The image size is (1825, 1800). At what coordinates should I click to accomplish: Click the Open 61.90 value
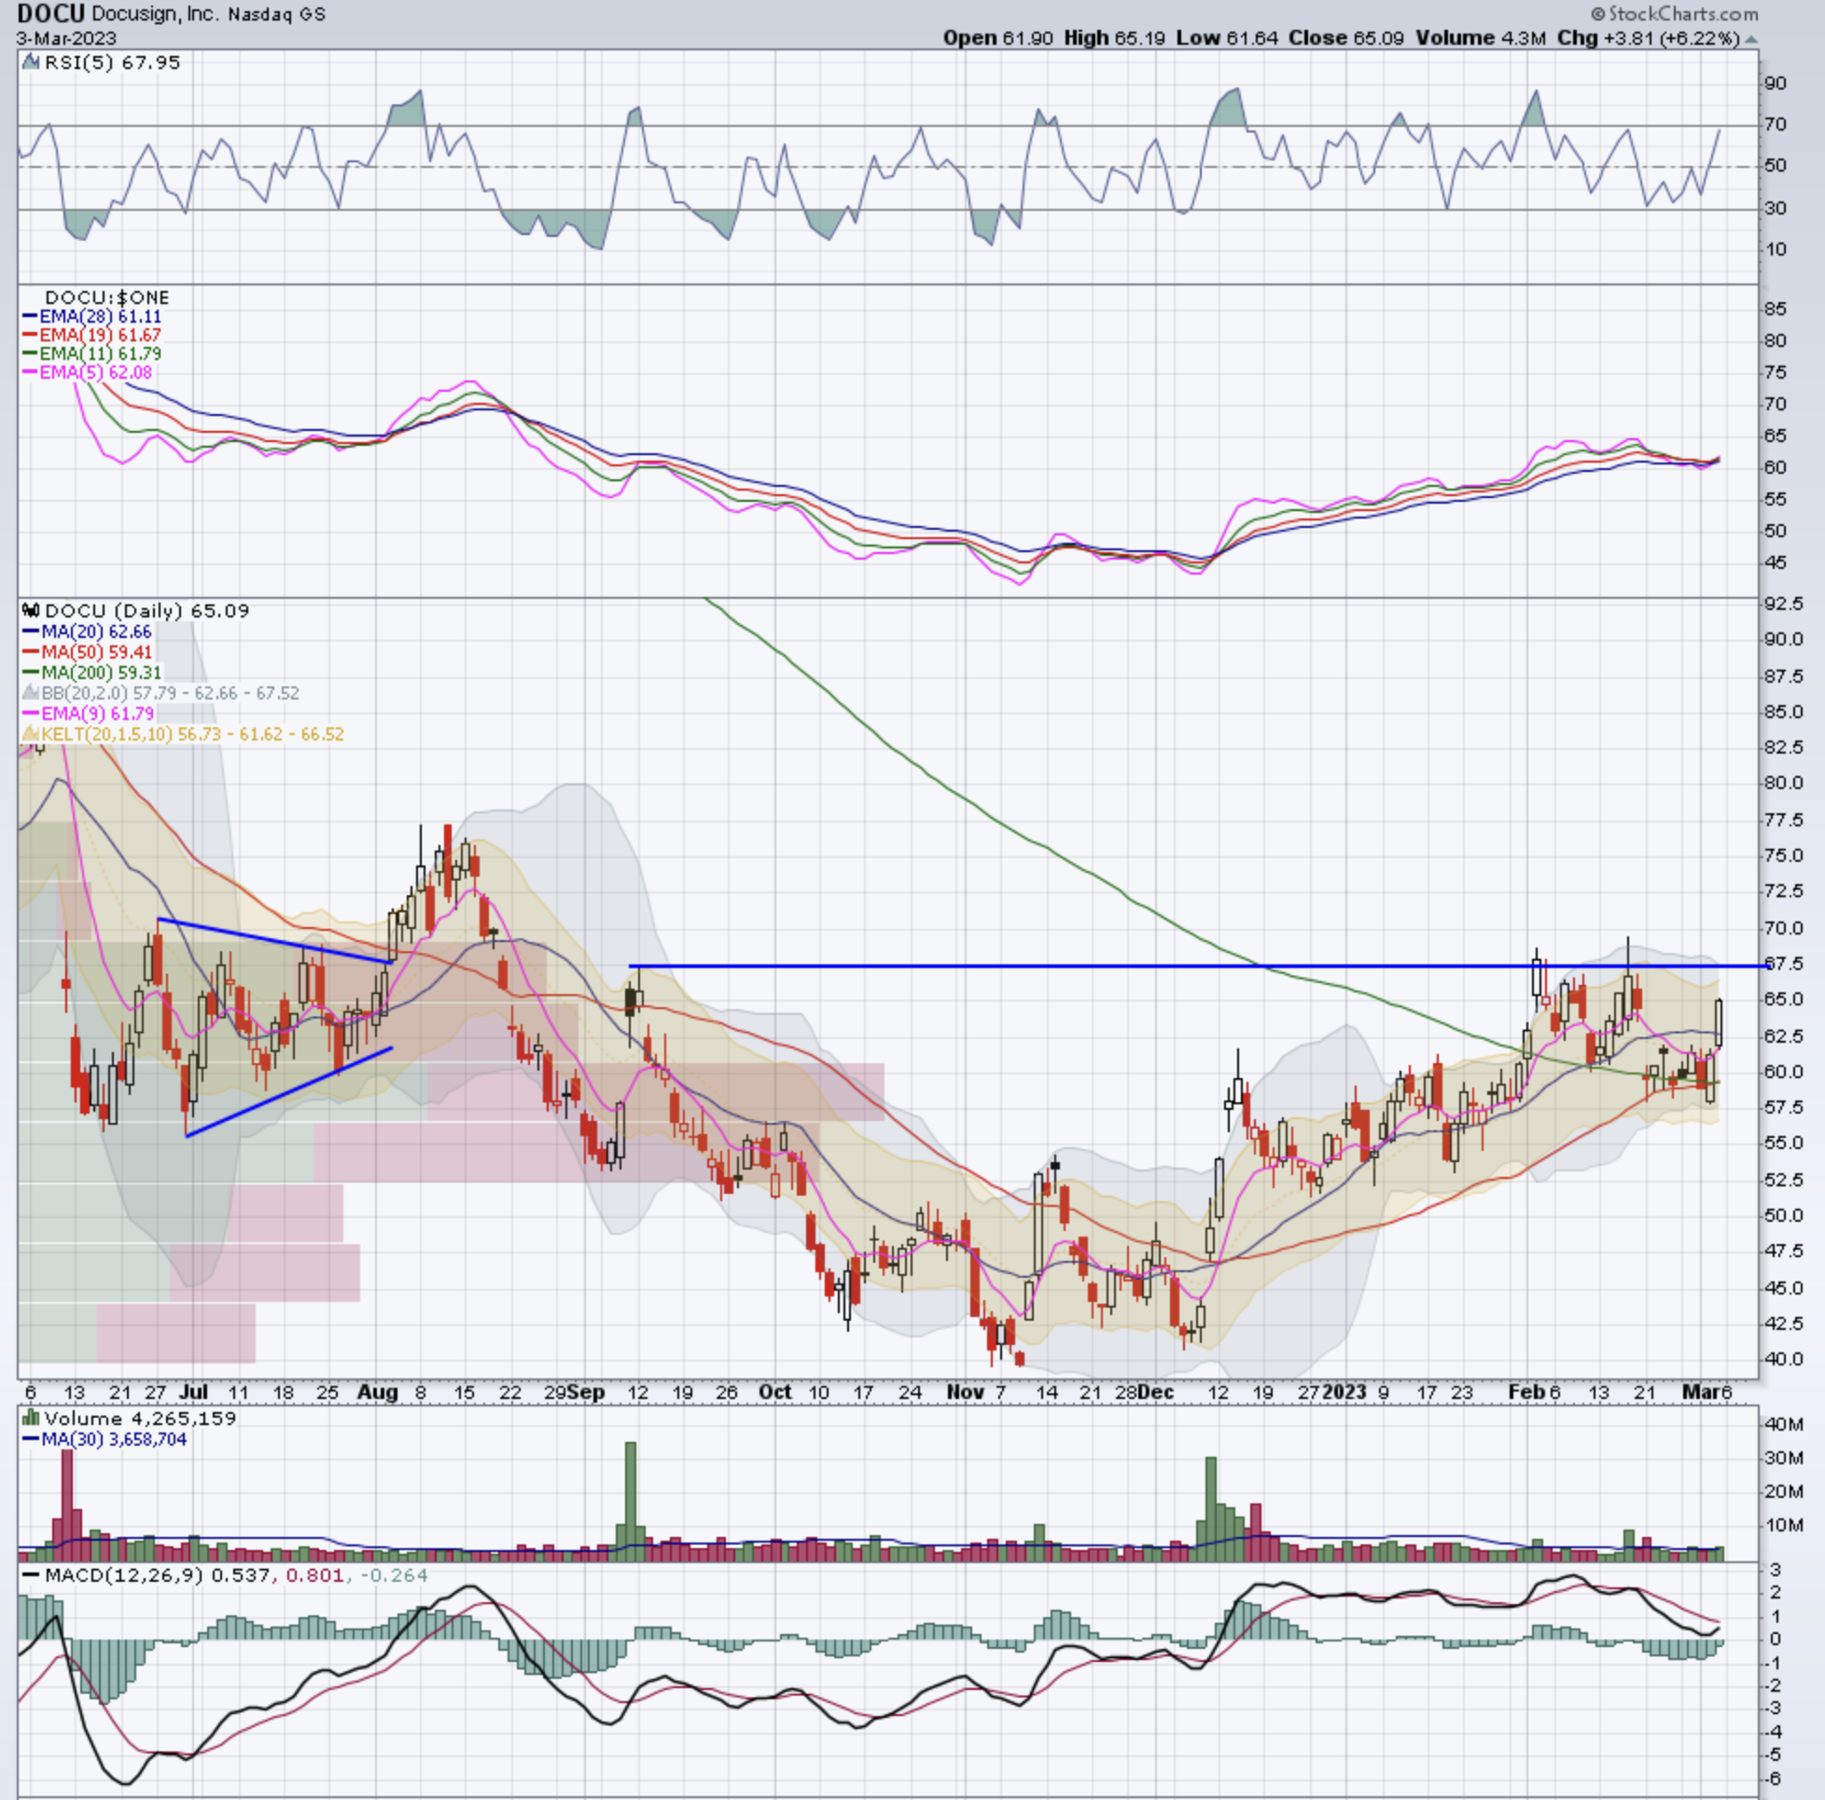point(997,39)
